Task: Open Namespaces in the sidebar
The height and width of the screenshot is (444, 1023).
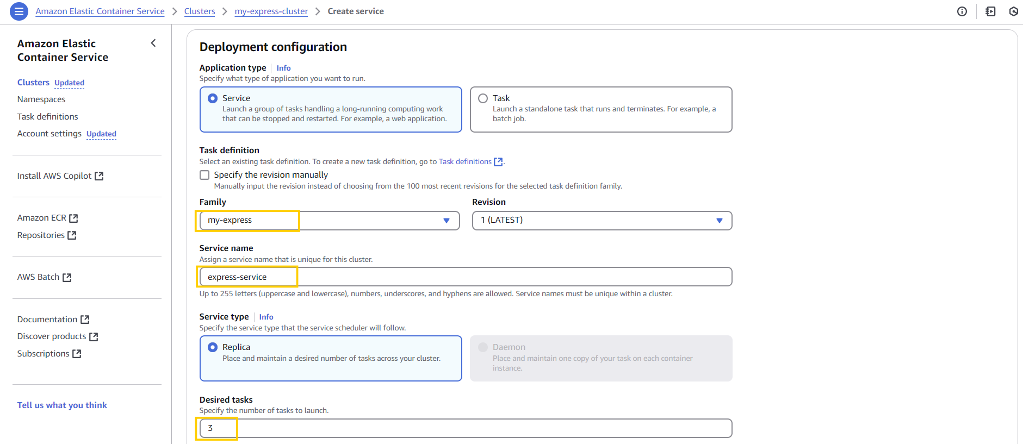Action: pos(41,99)
